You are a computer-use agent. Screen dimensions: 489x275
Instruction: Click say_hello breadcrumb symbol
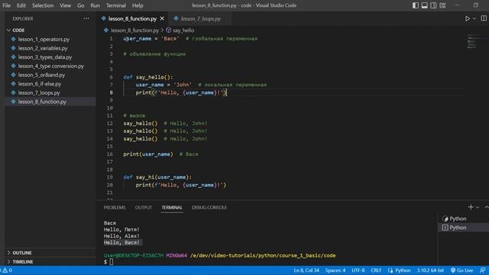[x=183, y=31]
